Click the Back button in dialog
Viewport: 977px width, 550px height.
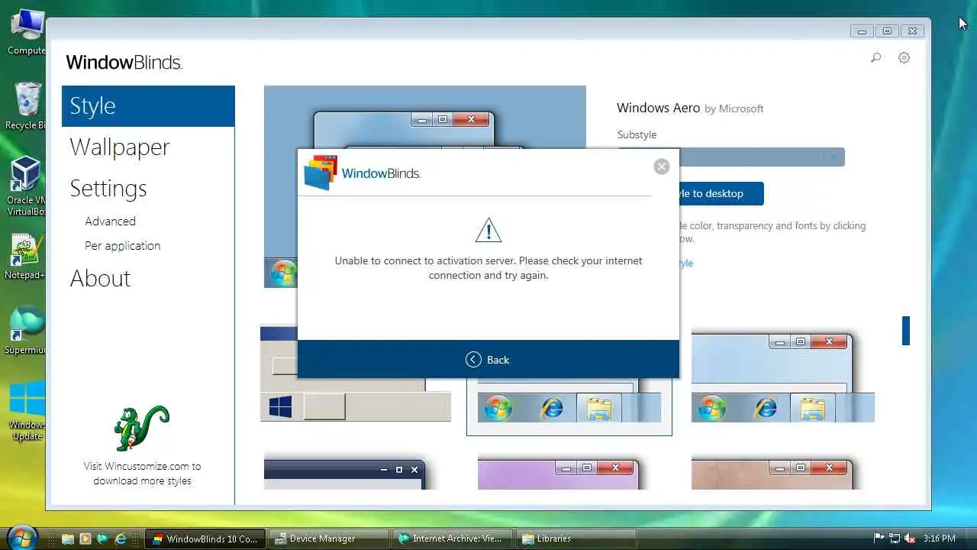point(488,360)
